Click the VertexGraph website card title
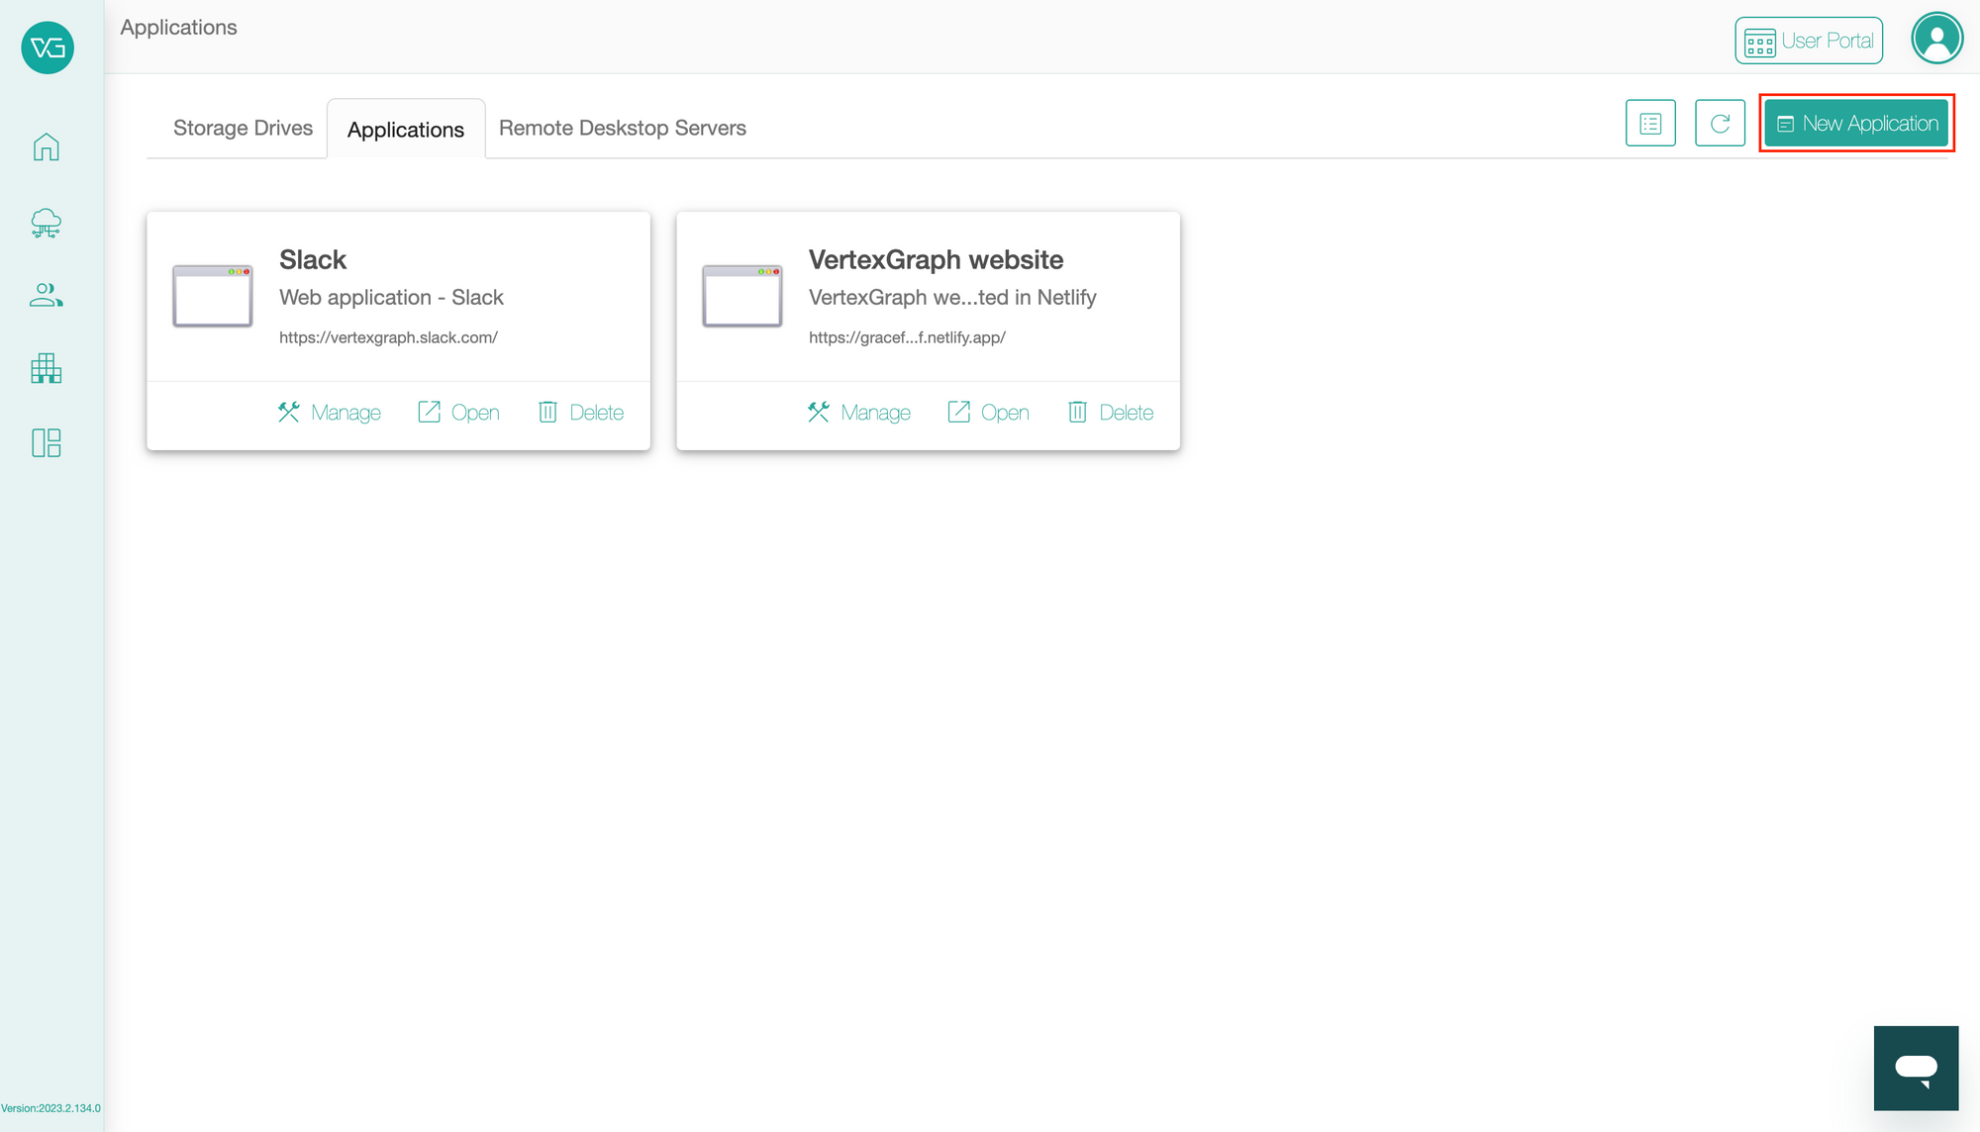The height and width of the screenshot is (1132, 1980). tap(936, 259)
